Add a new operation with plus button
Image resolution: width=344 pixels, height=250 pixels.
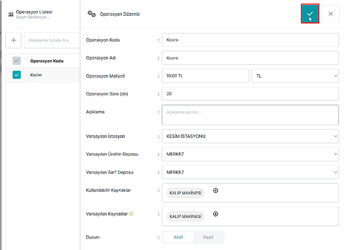click(x=13, y=40)
